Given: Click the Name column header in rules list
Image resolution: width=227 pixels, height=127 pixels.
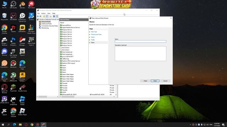Looking at the screenshot, I should coord(62,23).
